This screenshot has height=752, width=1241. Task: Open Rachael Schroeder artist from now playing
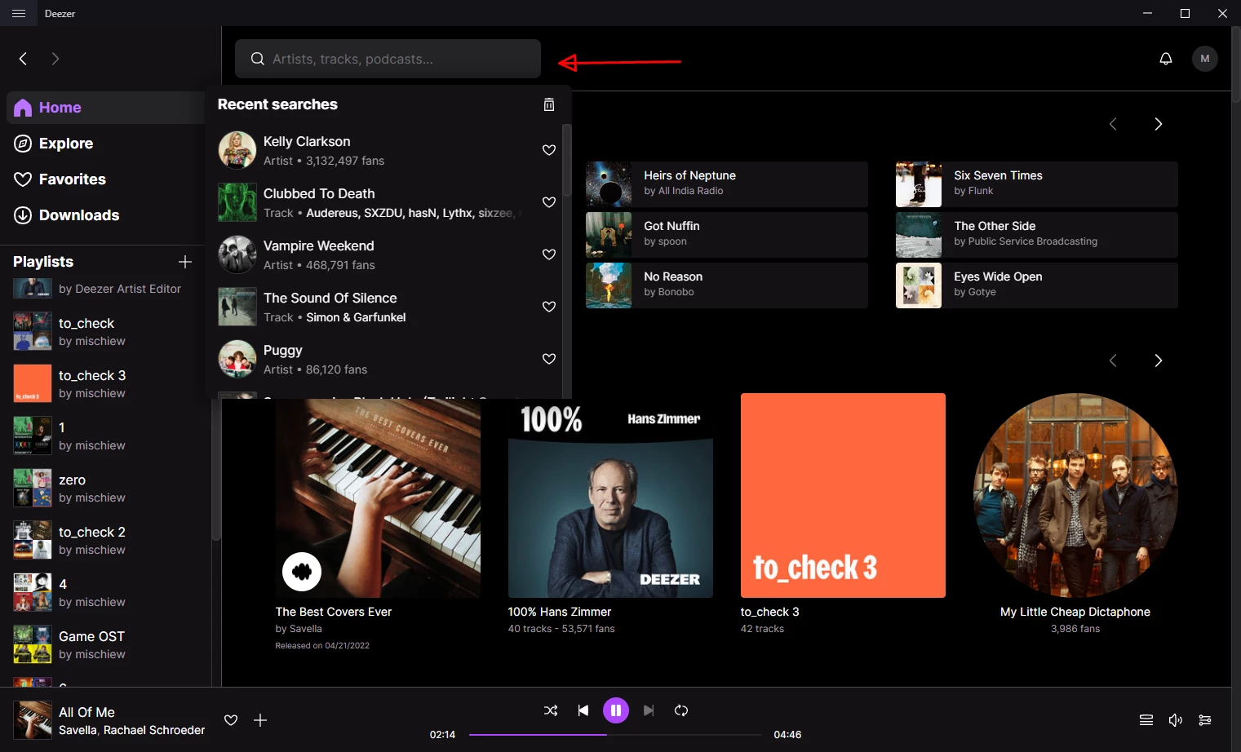pyautogui.click(x=154, y=731)
